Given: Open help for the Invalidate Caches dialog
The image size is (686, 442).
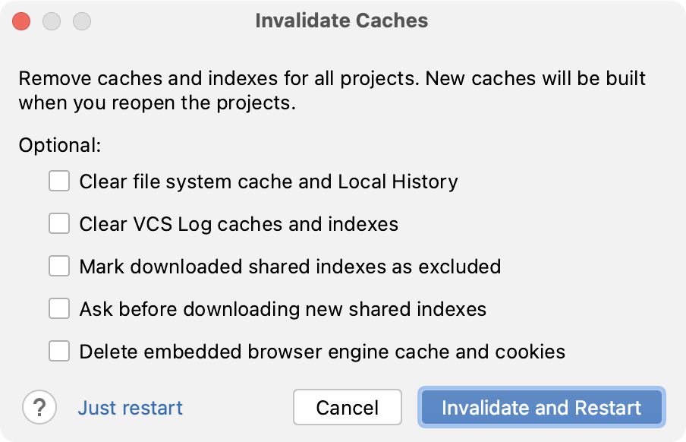Looking at the screenshot, I should (x=39, y=407).
